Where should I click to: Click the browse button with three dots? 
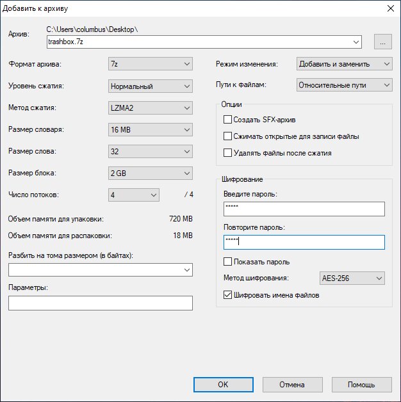coord(382,42)
